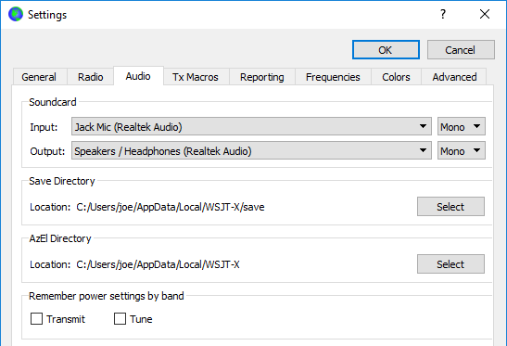Select a new Save Directory location
The image size is (507, 346).
click(450, 207)
